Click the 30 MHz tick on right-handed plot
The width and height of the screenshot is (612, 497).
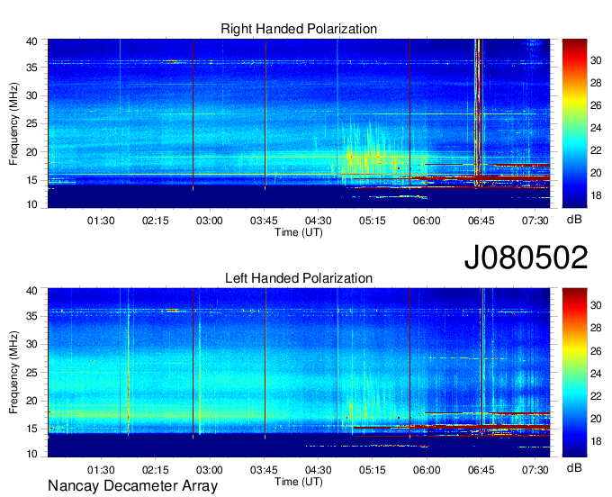32,95
